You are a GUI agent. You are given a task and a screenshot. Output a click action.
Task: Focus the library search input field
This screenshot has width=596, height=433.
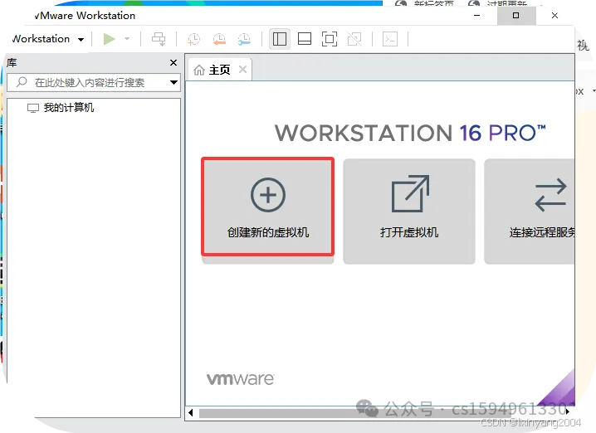tap(94, 82)
